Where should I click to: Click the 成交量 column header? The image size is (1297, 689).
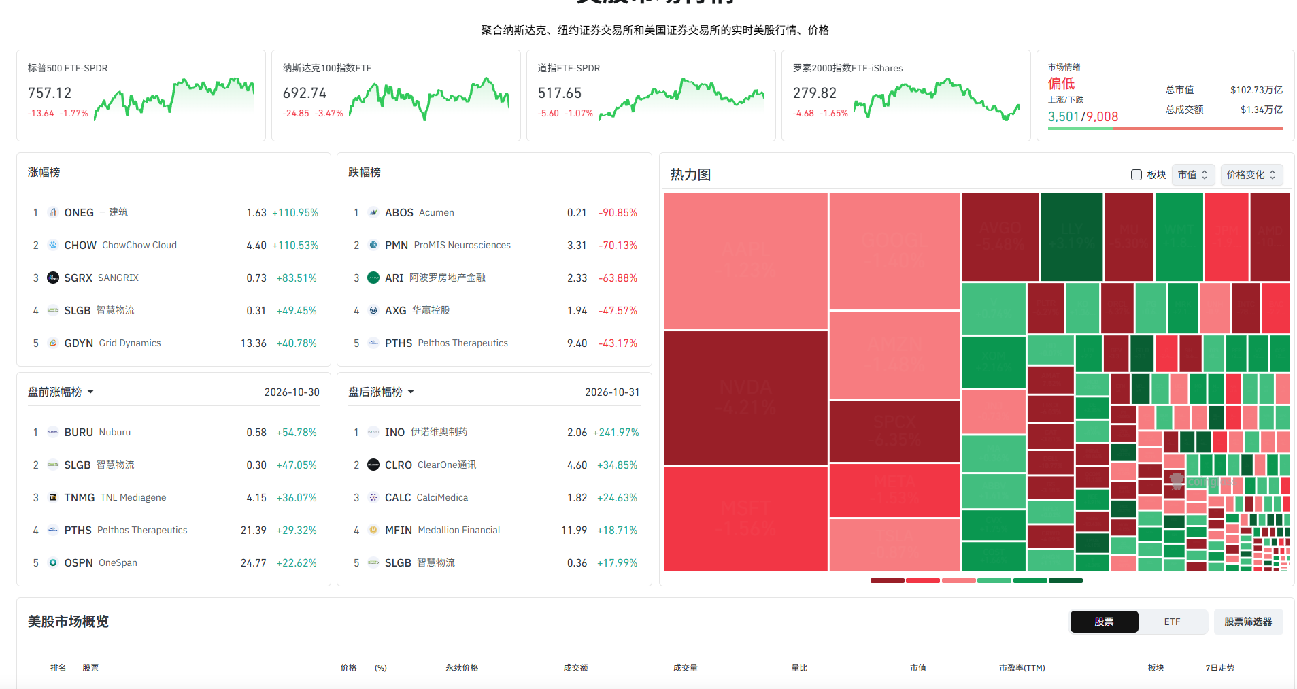click(686, 668)
